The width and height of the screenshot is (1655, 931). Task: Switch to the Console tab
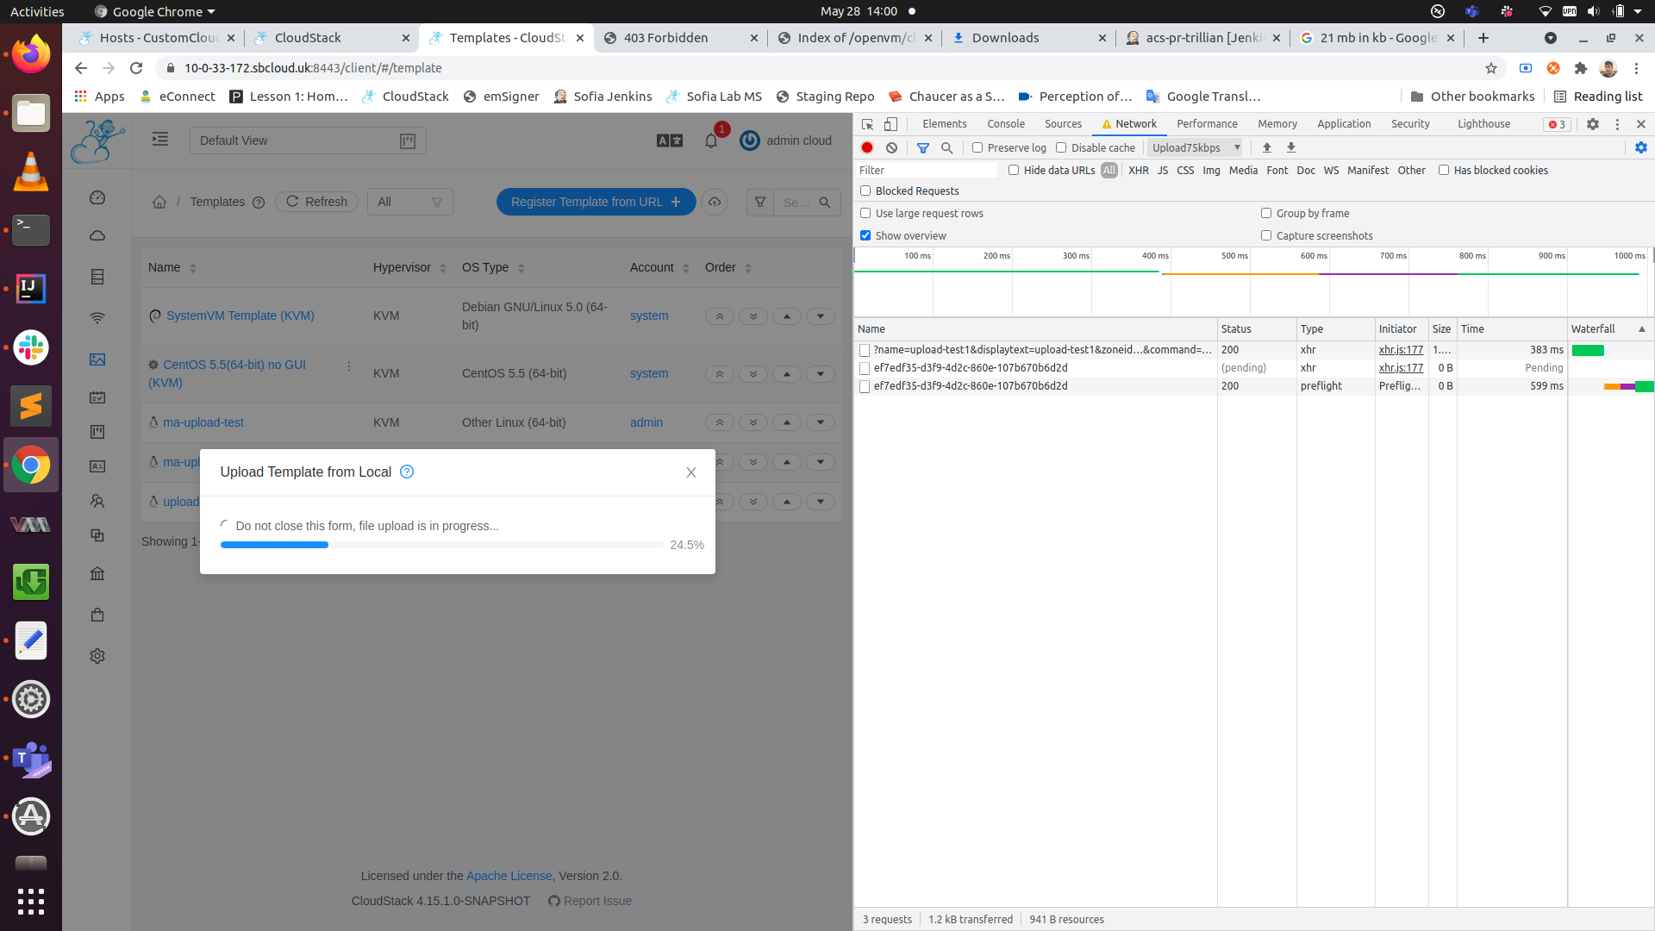tap(1006, 124)
